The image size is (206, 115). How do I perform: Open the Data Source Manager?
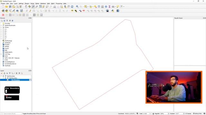(3, 11)
